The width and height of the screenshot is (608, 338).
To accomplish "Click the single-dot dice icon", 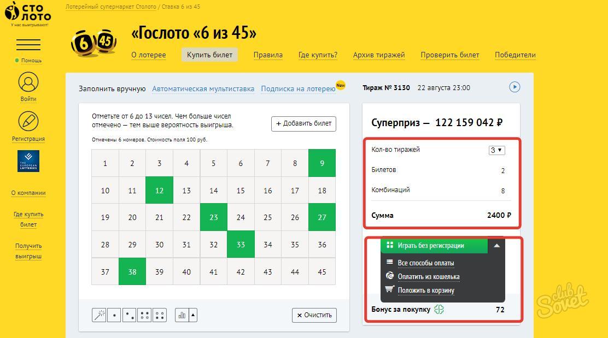I will (114, 315).
